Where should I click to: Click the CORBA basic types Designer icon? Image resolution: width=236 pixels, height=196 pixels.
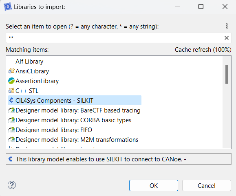tap(11, 120)
